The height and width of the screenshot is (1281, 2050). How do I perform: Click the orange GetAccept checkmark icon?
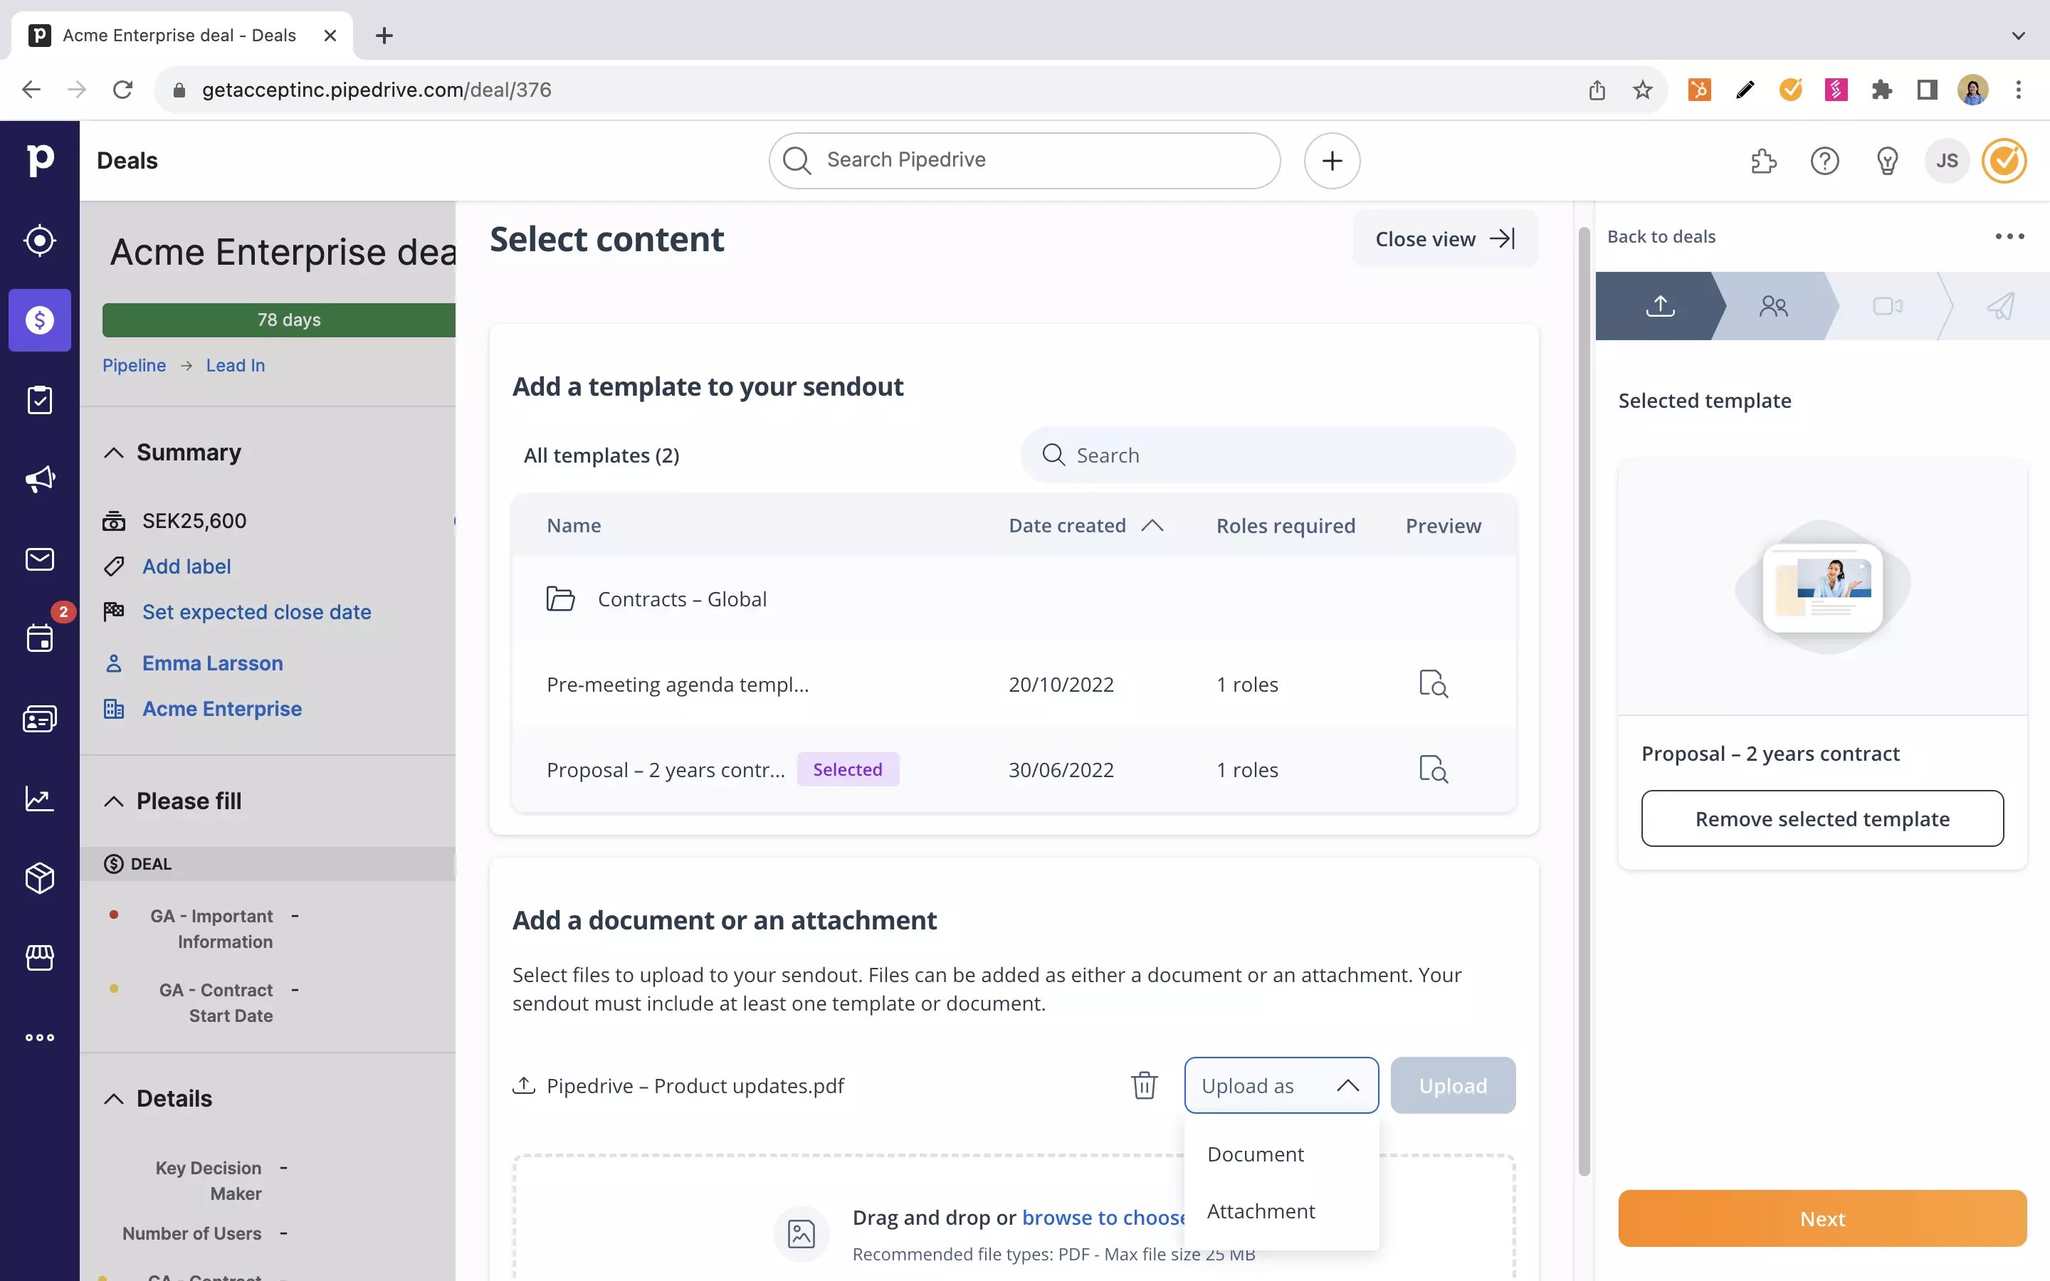[x=2004, y=161]
